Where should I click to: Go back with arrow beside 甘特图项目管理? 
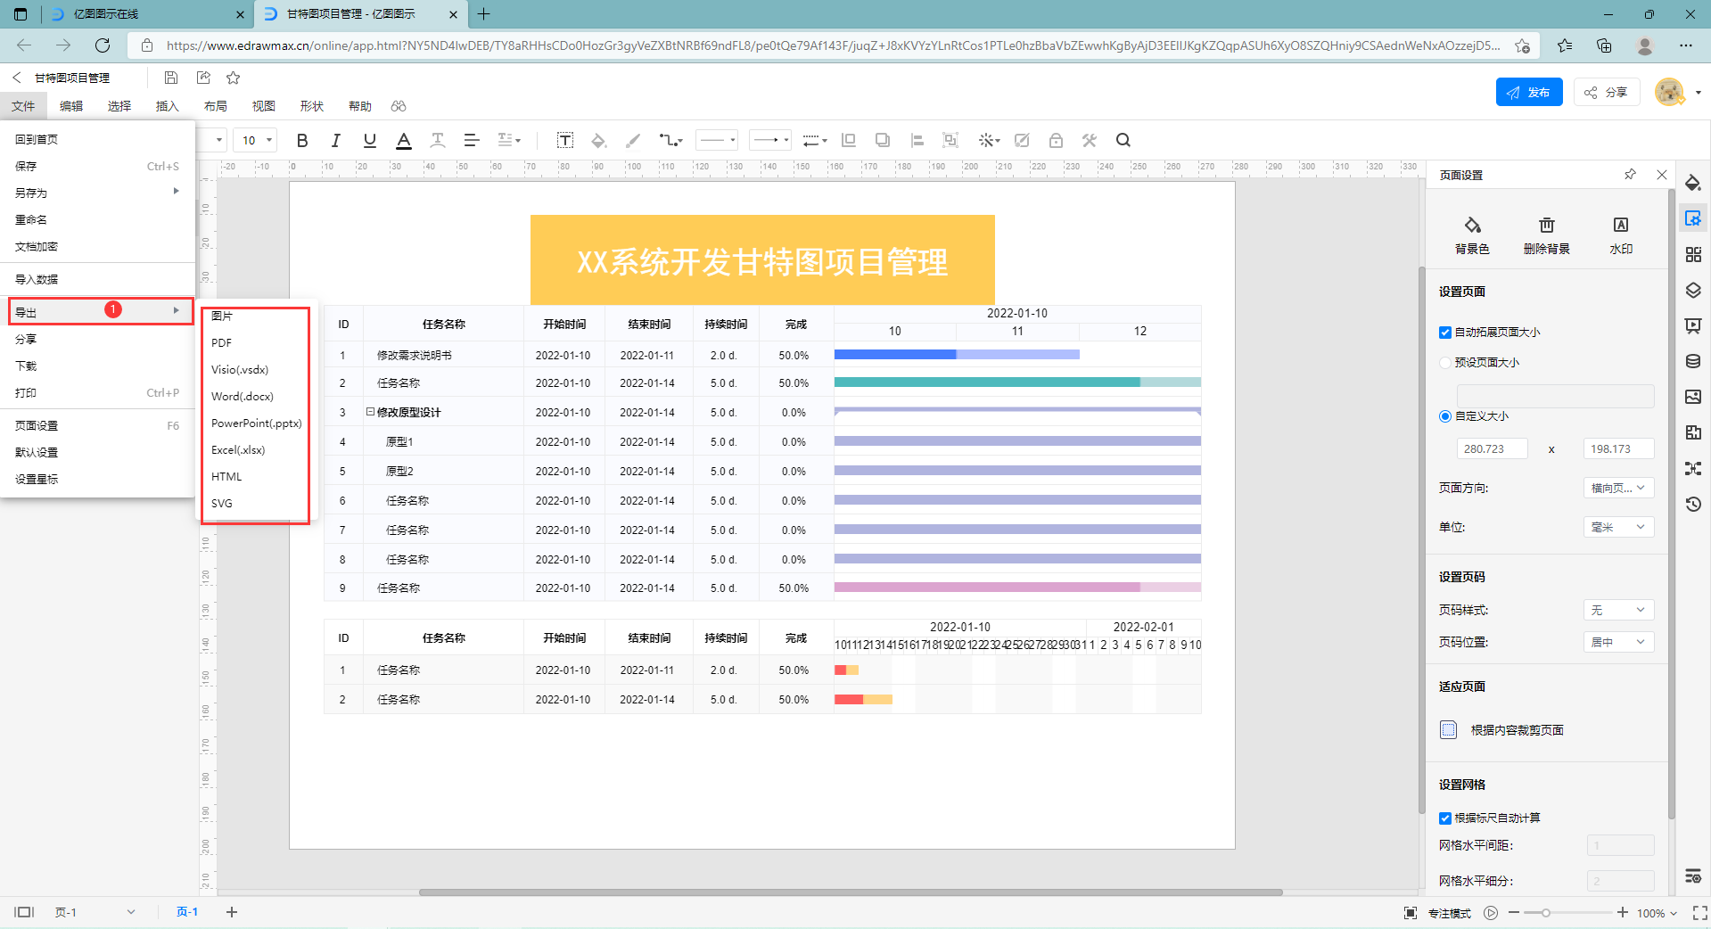click(16, 78)
